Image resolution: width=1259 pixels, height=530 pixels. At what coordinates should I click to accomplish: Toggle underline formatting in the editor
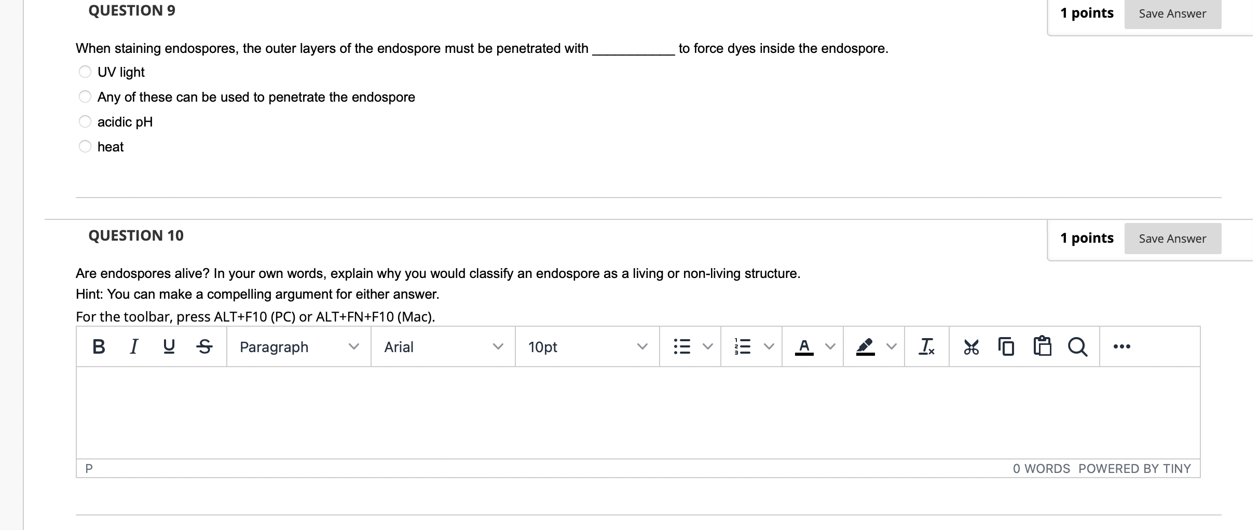(169, 346)
